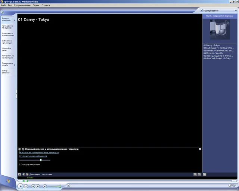The height and width of the screenshot is (191, 239).
Task: Switch to skin mode round icon bottom right
Action: pyautogui.click(x=234, y=185)
